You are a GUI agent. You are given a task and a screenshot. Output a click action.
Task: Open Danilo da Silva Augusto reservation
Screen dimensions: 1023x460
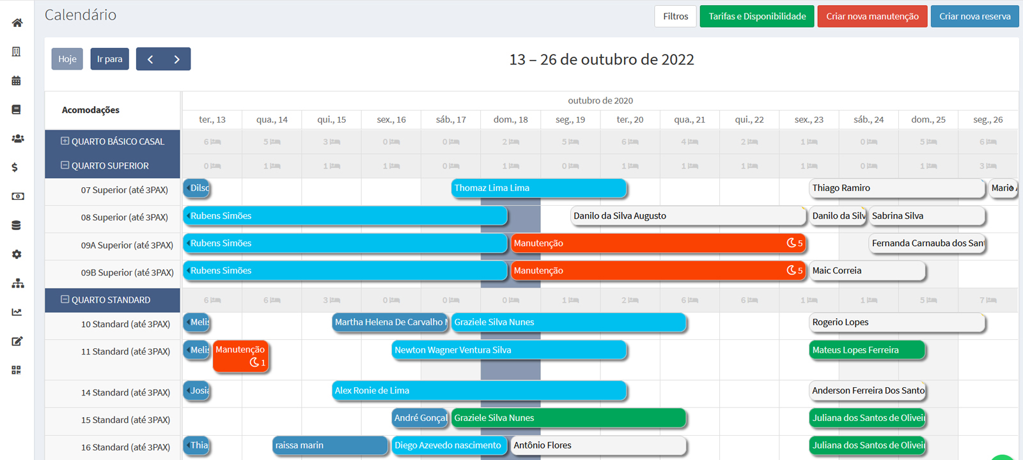[688, 216]
